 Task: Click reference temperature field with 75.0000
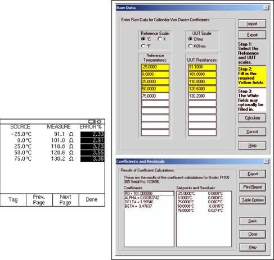point(155,96)
